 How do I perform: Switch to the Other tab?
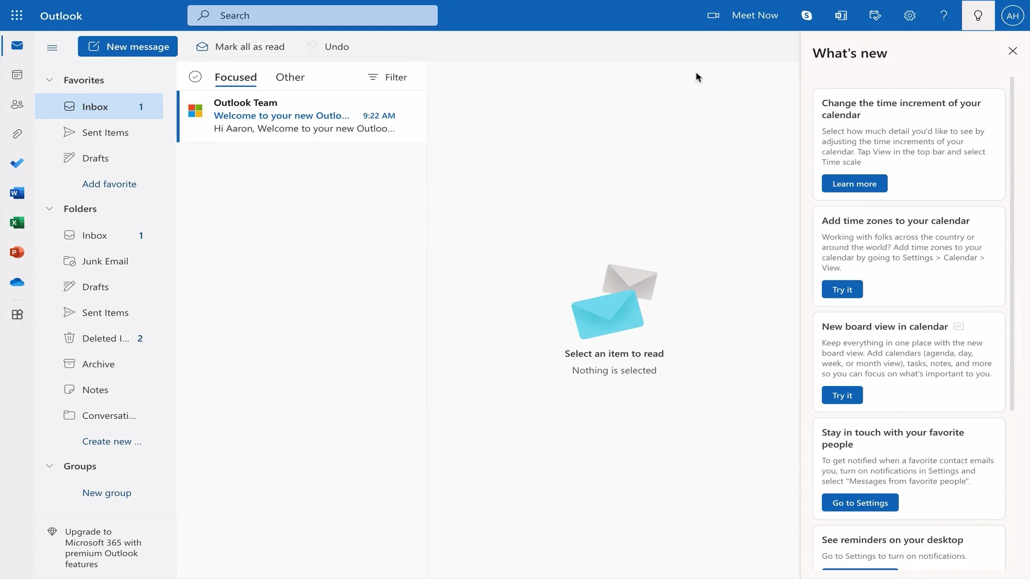[x=290, y=77]
